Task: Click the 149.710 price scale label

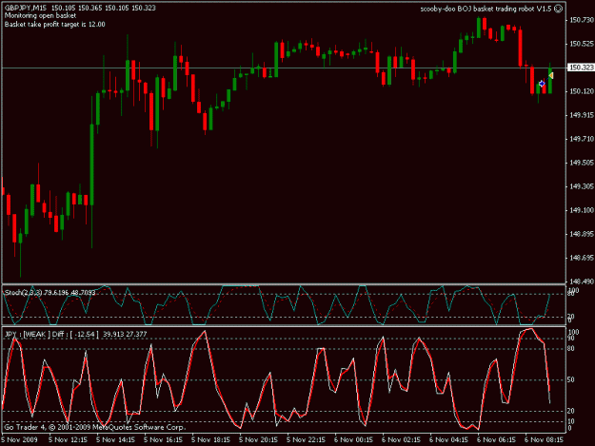Action: click(582, 139)
